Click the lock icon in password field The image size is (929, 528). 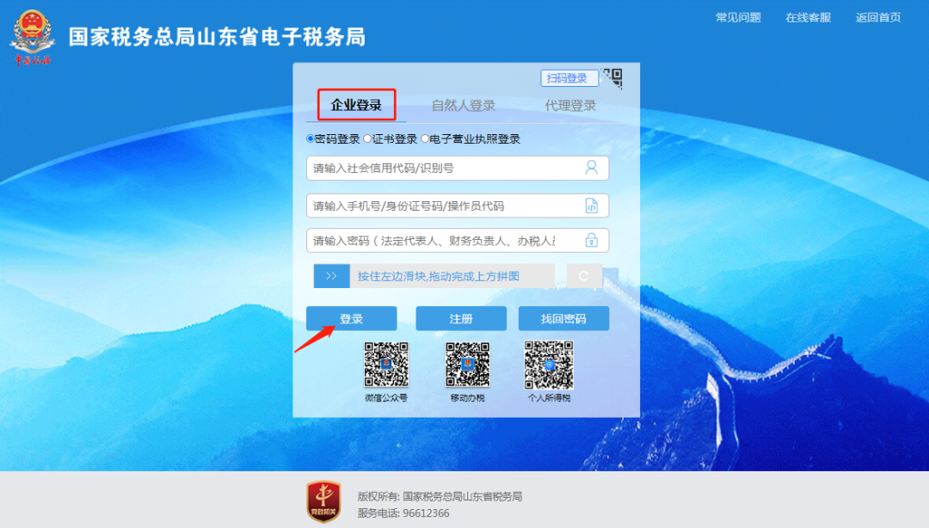pos(591,240)
